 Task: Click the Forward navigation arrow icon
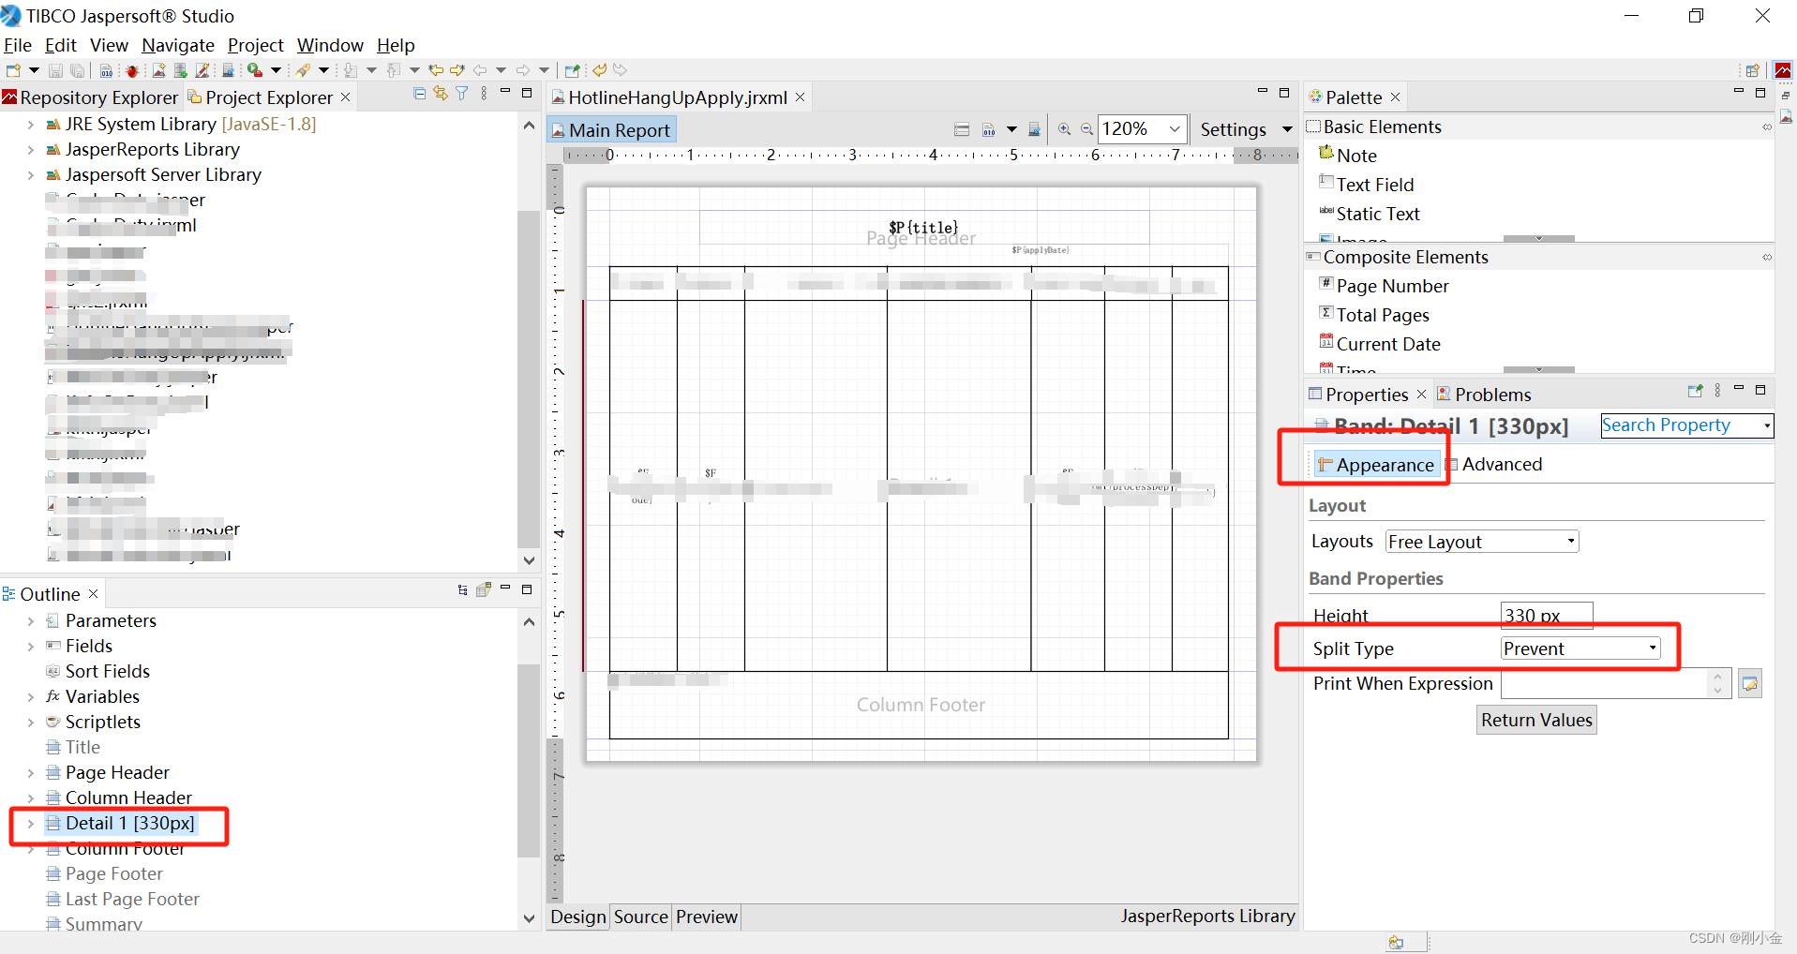523,70
